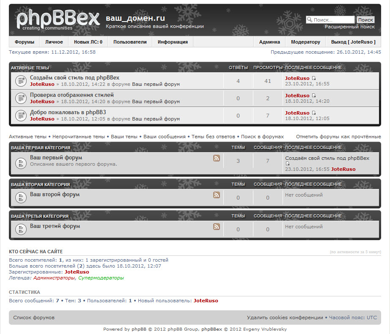Open the Форумы menu item
This screenshot has height=334, width=390.
(25, 42)
